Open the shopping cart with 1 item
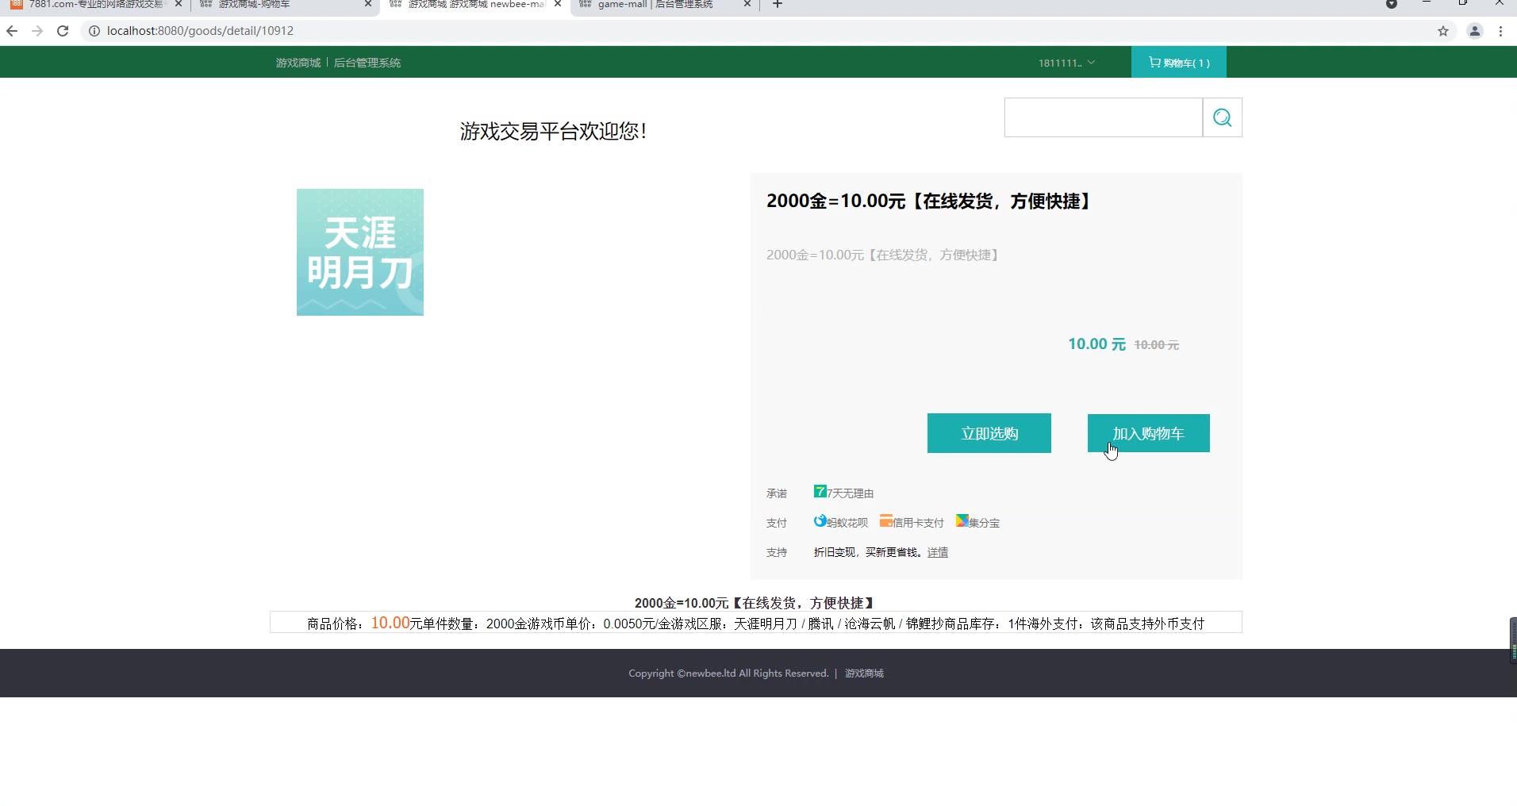 coord(1178,63)
